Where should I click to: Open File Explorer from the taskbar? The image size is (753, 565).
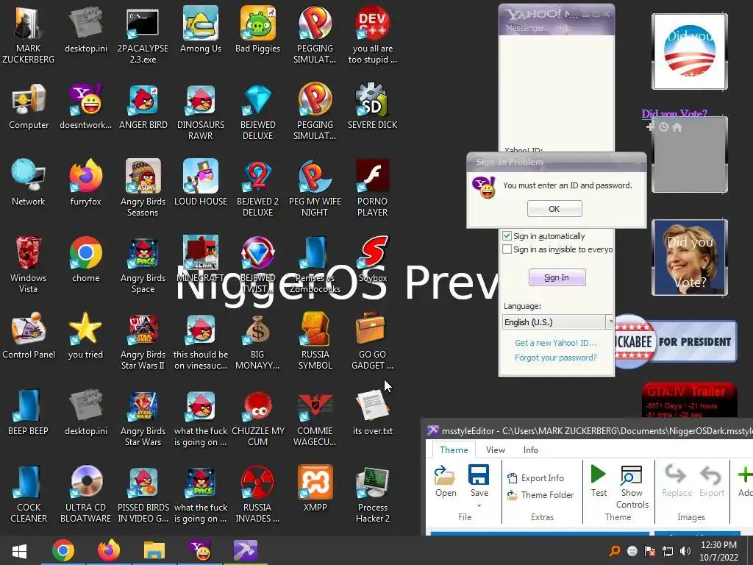click(x=154, y=550)
